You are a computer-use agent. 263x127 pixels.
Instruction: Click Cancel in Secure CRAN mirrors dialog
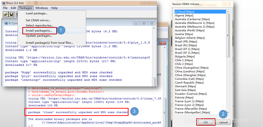224,122
